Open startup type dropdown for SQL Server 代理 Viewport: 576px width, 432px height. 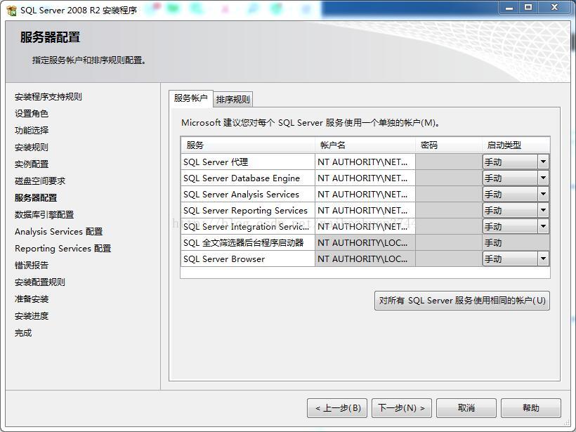543,162
